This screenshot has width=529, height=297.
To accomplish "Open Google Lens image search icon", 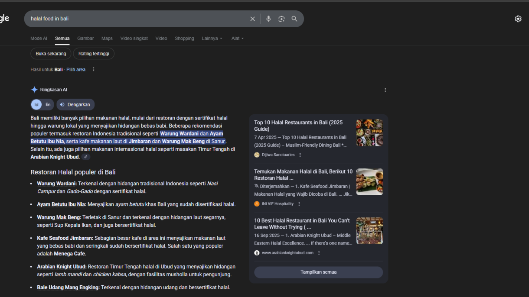I will tap(281, 19).
